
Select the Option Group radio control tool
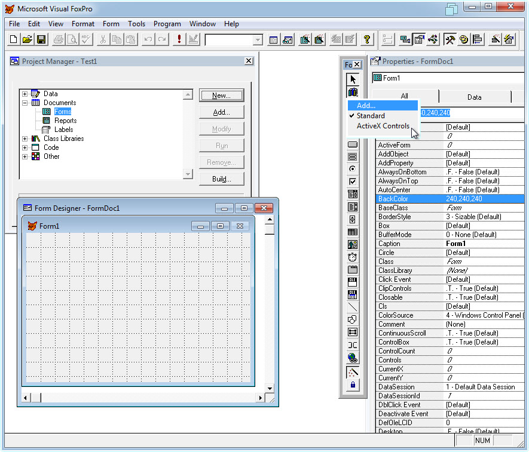(x=353, y=169)
